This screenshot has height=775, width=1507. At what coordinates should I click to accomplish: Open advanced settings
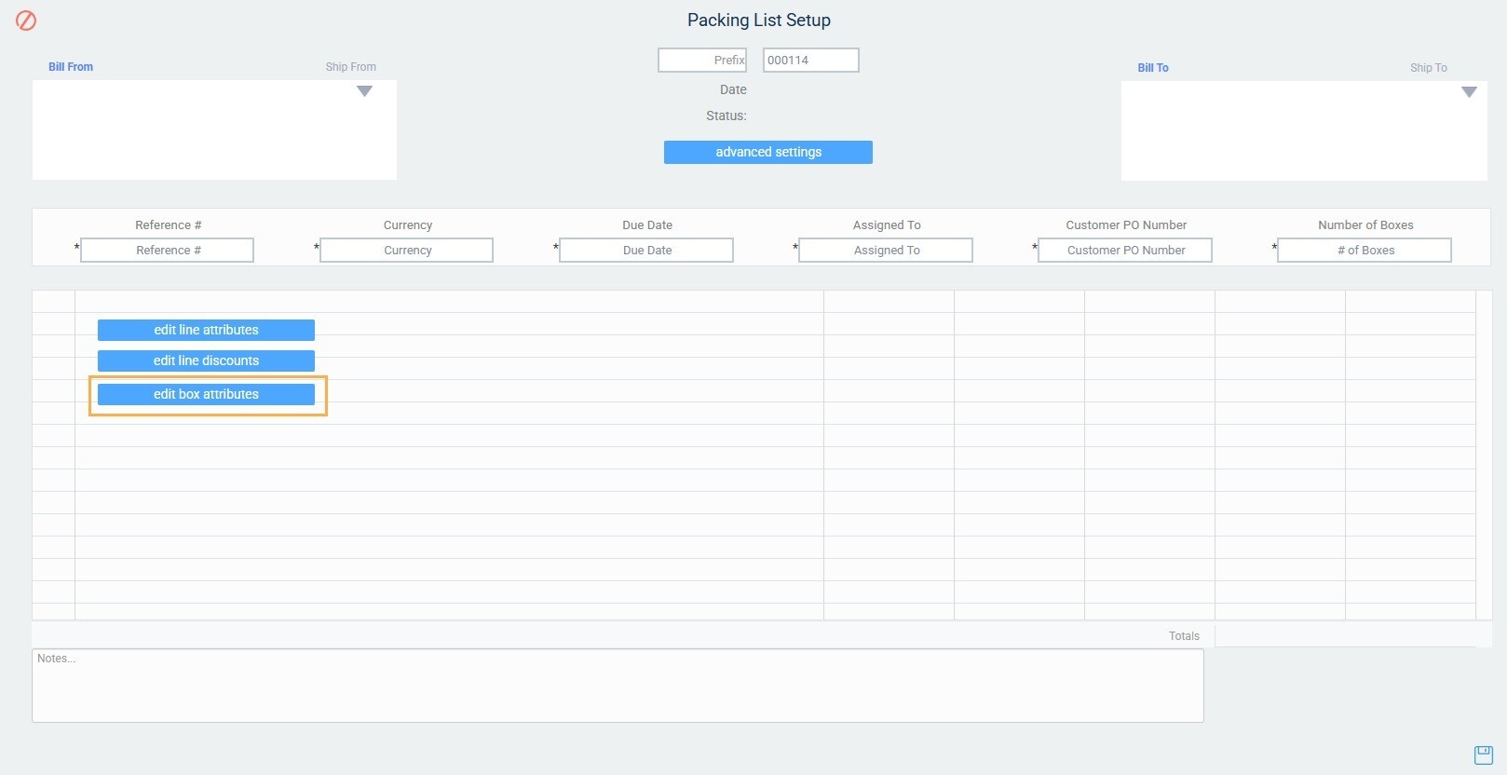(767, 152)
